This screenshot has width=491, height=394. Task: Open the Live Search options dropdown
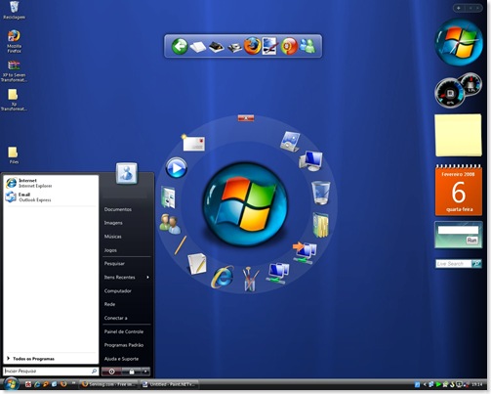[x=476, y=263]
